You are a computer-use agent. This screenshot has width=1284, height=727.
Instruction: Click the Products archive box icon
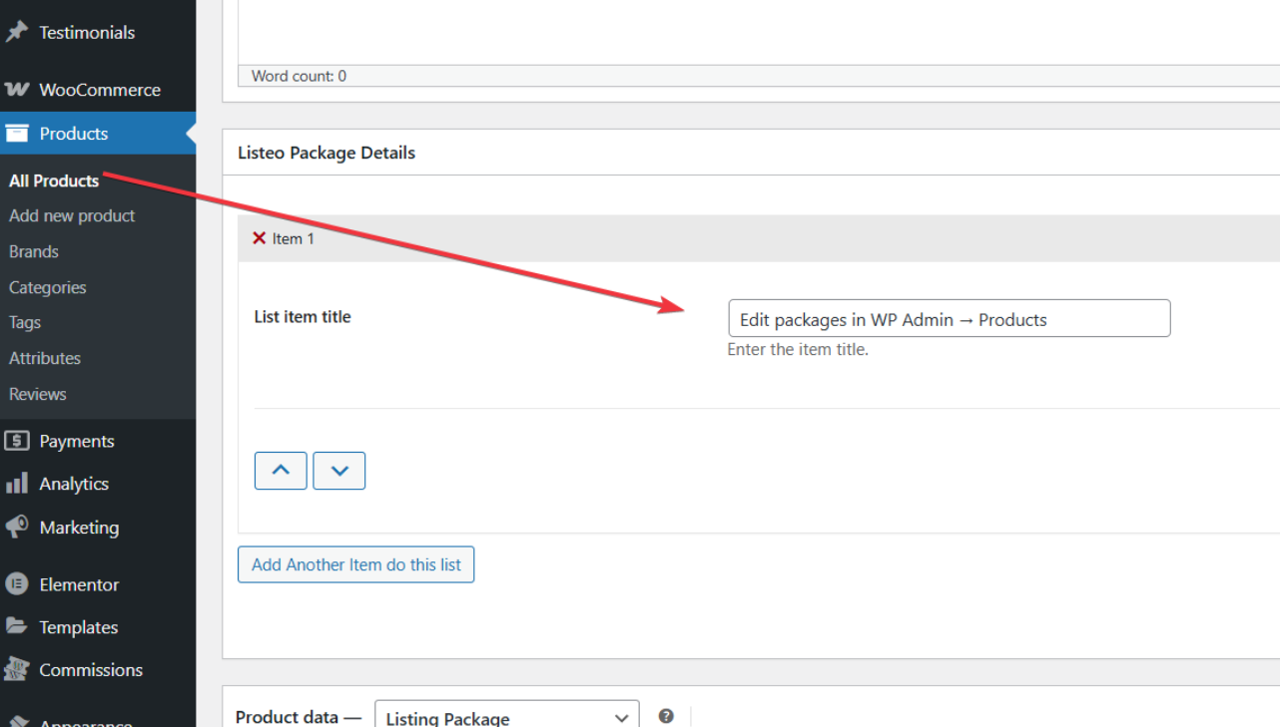(17, 134)
